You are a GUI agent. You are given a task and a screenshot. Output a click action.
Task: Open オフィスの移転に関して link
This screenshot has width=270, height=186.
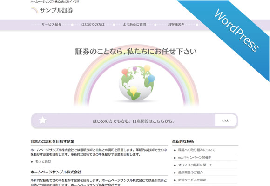point(195,165)
